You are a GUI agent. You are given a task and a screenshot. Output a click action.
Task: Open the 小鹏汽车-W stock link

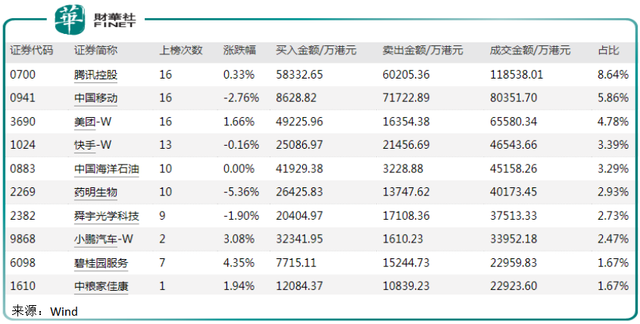click(103, 239)
